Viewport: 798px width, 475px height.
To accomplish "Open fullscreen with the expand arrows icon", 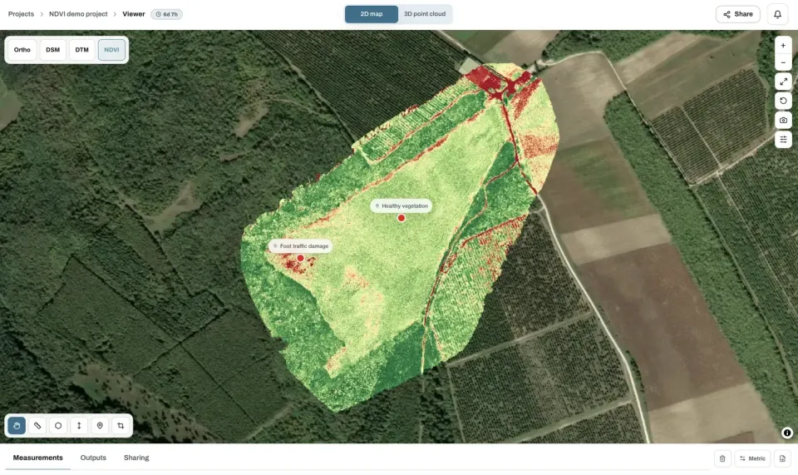I will 783,82.
